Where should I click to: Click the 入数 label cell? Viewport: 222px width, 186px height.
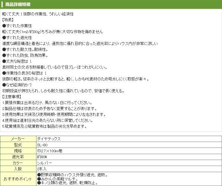tap(18, 169)
